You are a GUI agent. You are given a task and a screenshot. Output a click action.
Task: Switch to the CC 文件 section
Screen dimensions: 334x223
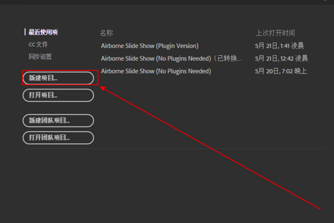[x=38, y=44]
